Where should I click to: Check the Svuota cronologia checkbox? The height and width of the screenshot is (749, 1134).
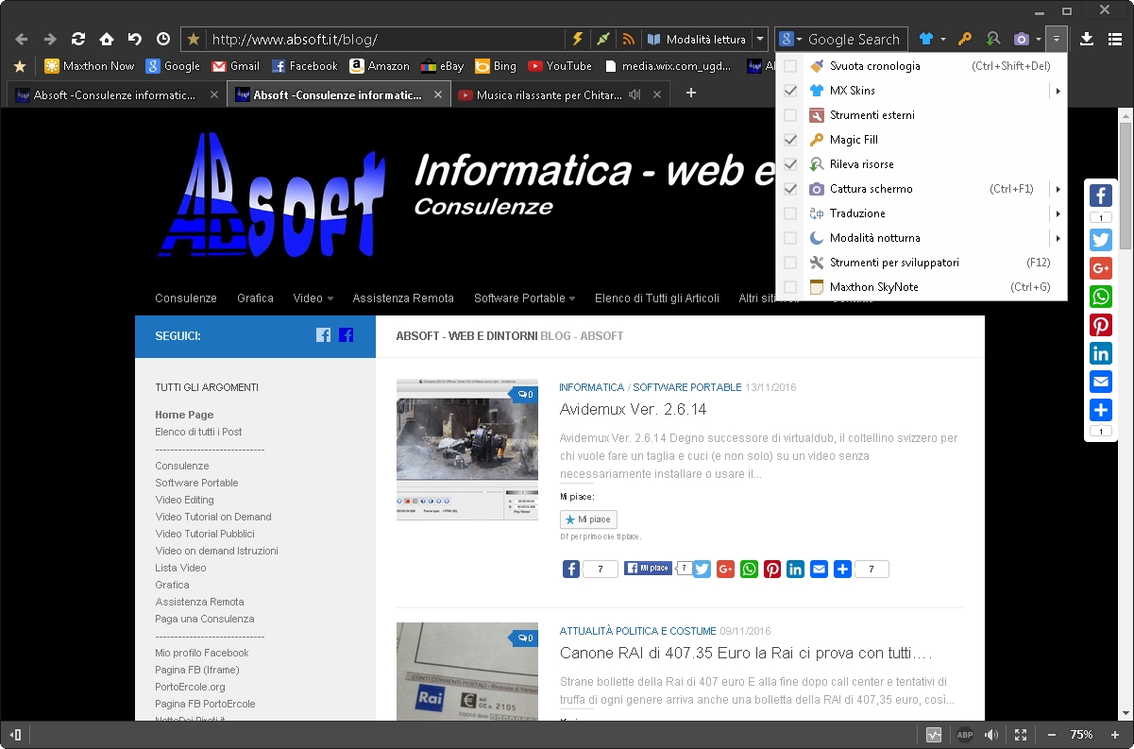click(790, 66)
